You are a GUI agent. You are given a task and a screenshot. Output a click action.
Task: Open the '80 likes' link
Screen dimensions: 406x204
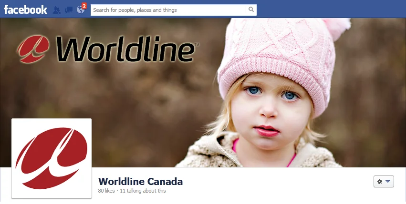(x=106, y=191)
